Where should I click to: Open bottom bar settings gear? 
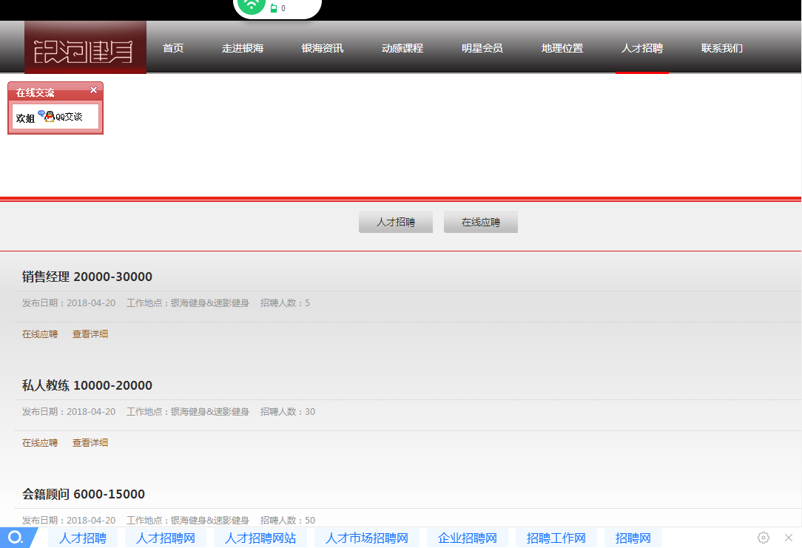coord(763,537)
